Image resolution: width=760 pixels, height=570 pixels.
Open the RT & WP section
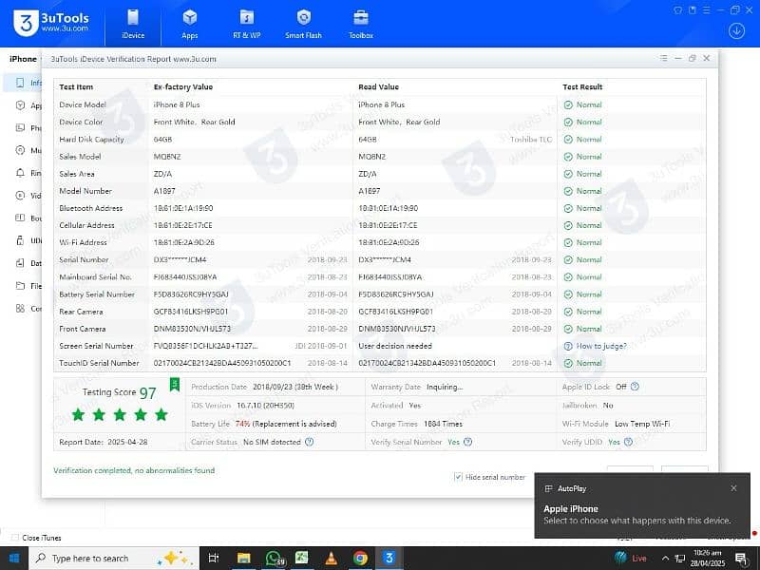coord(247,23)
